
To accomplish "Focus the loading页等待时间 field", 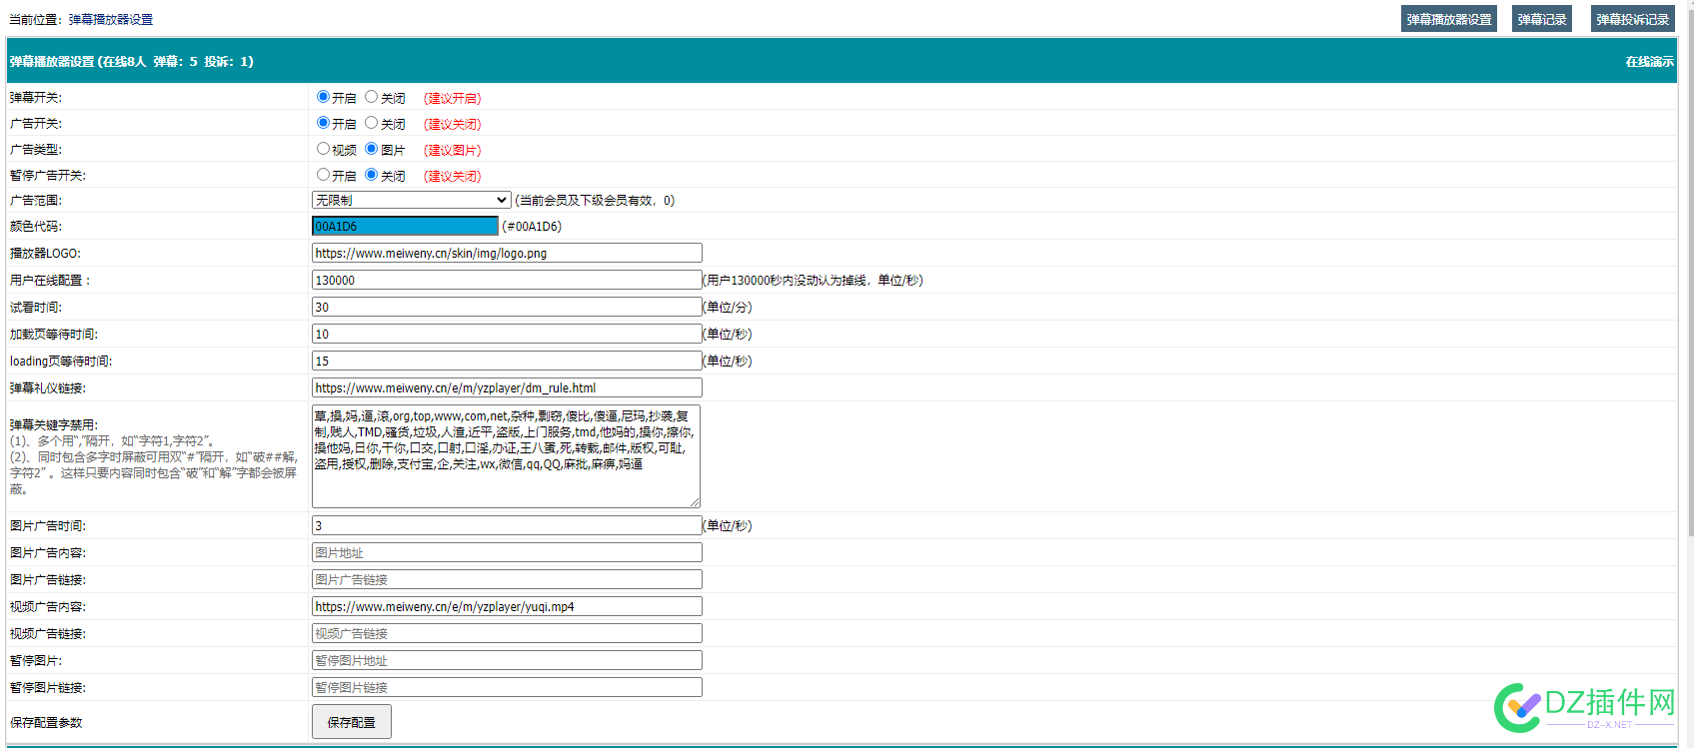I will click(x=507, y=361).
